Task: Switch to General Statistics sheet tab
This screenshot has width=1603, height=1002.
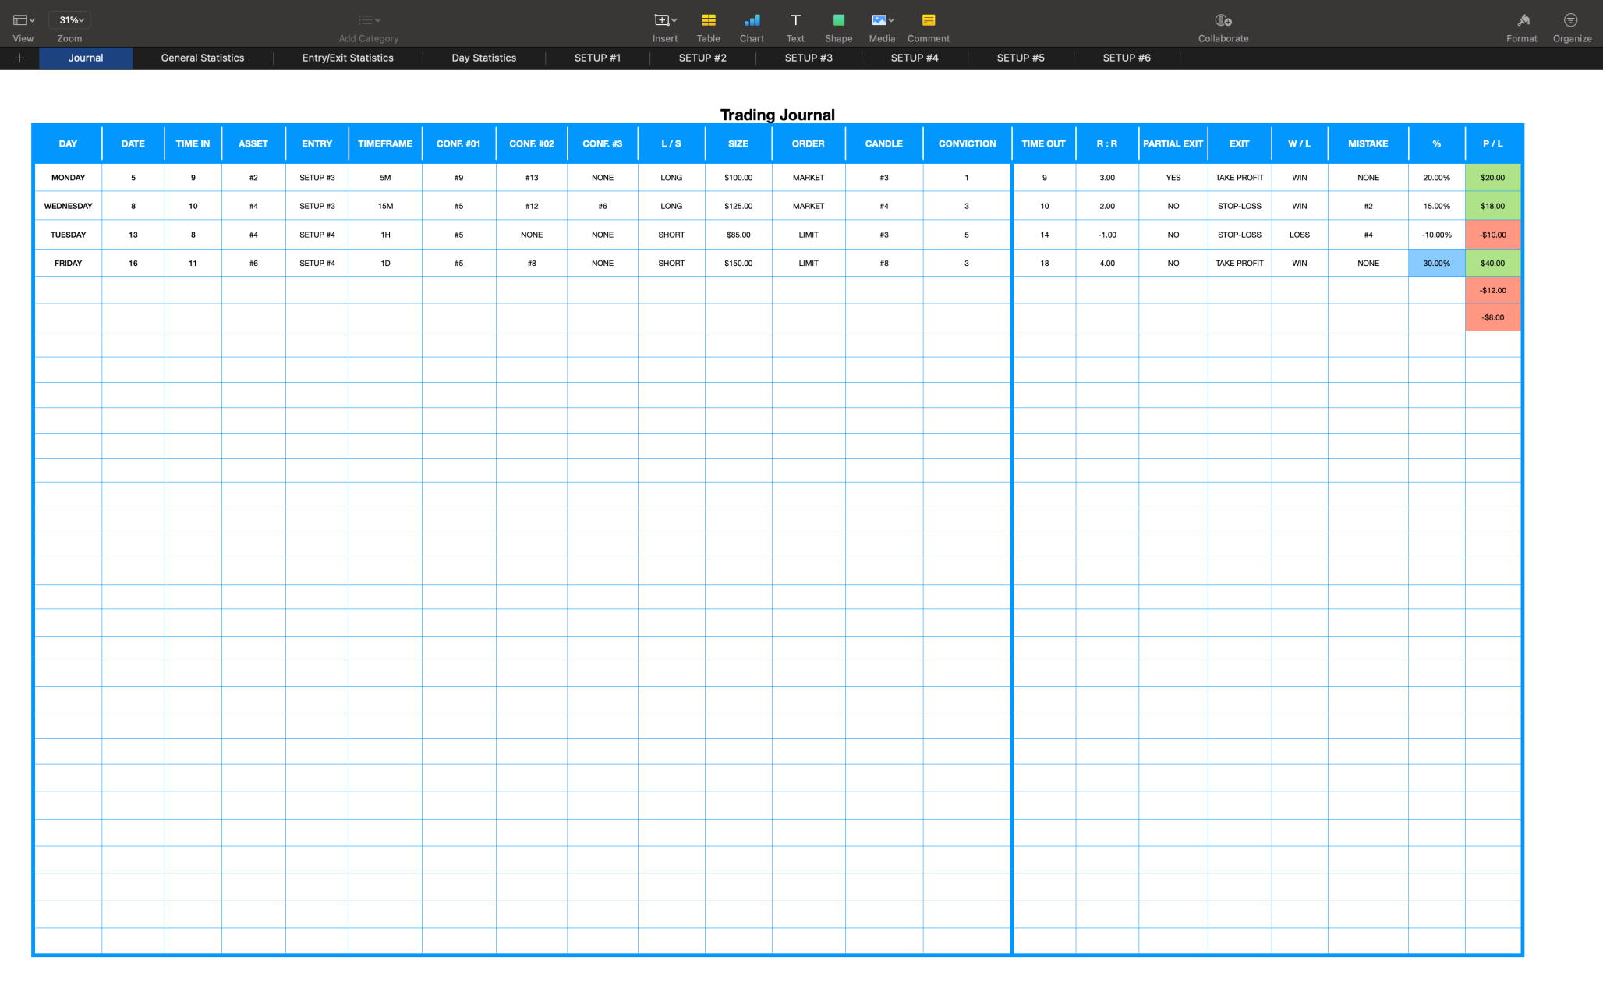Action: coord(203,58)
